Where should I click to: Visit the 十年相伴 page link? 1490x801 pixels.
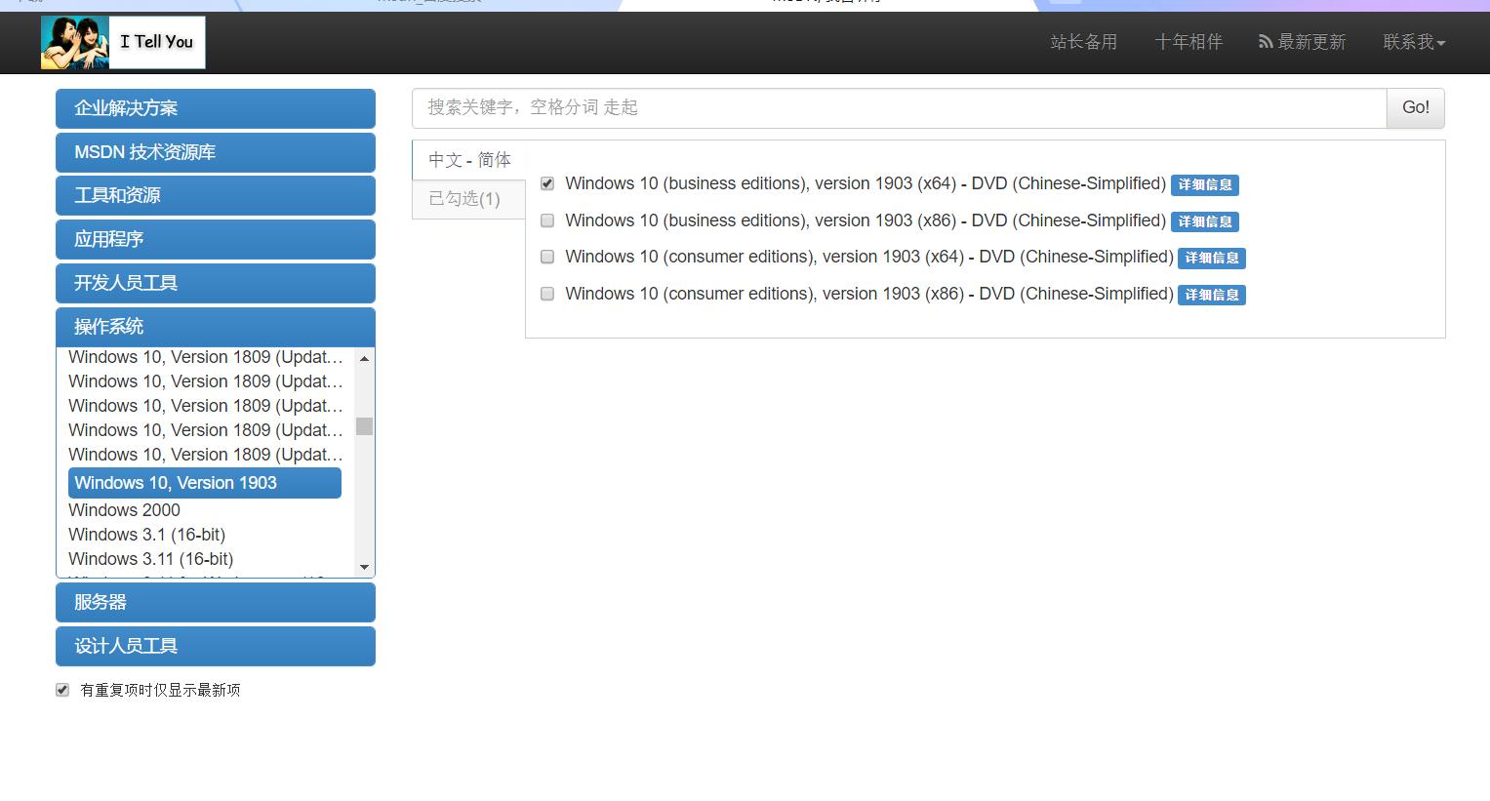[x=1188, y=42]
